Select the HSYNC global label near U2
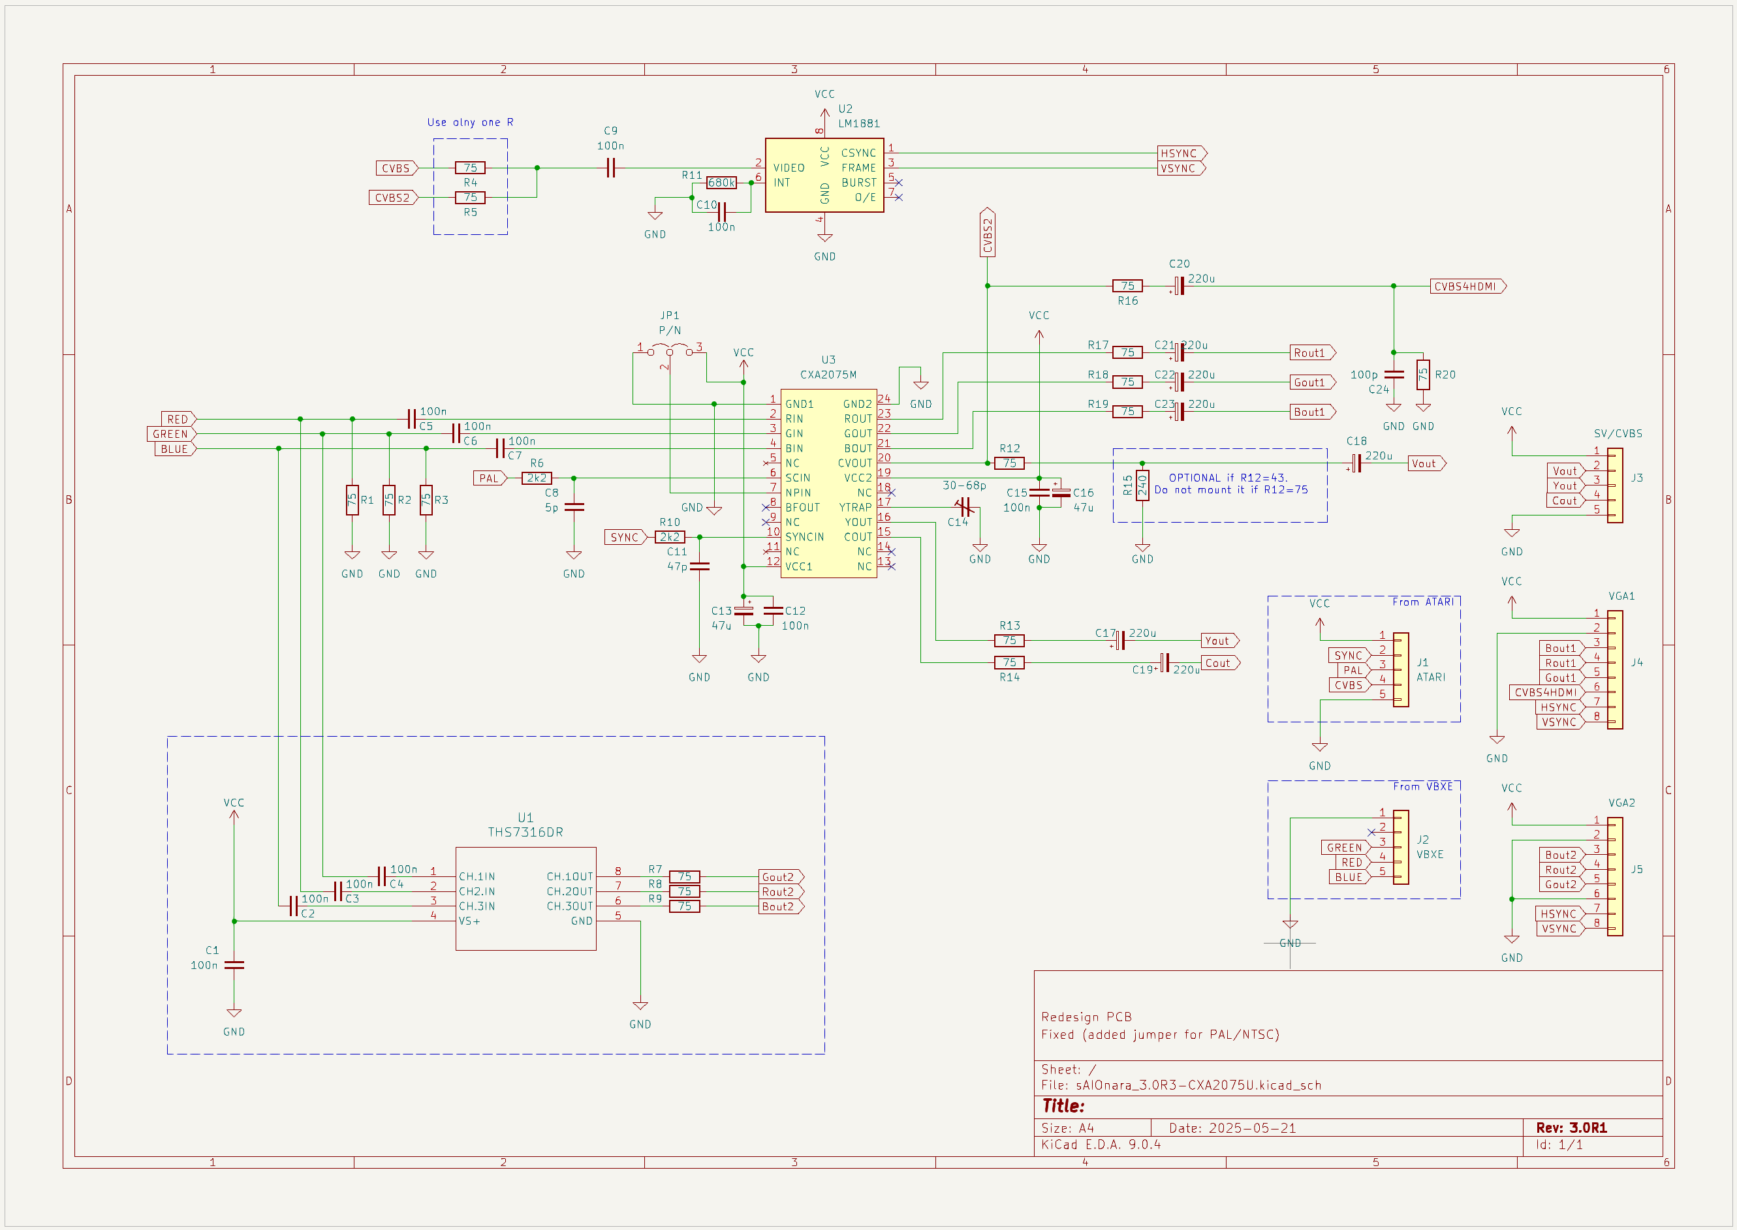The image size is (1737, 1230). coord(1180,153)
